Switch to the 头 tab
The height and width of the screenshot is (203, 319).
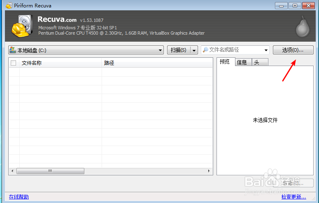tap(260, 62)
